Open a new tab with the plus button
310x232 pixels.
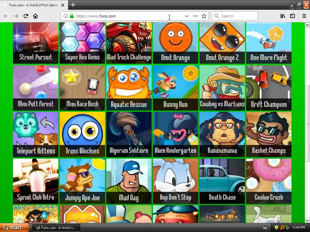point(73,5)
